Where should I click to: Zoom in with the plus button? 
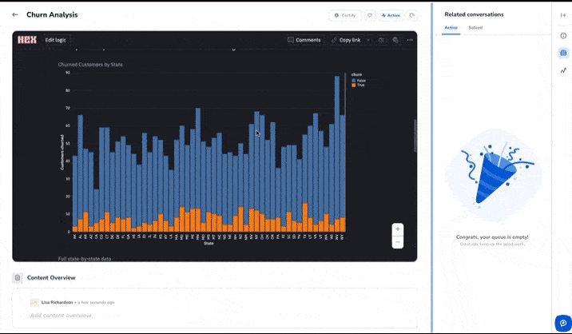[x=398, y=229]
